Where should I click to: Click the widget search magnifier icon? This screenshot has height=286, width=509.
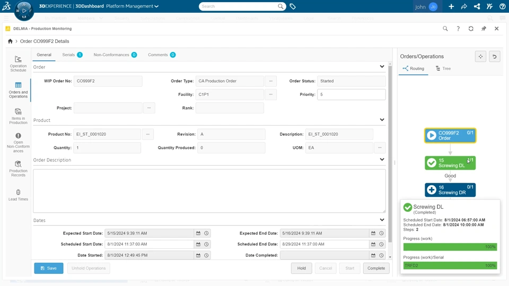click(445, 29)
